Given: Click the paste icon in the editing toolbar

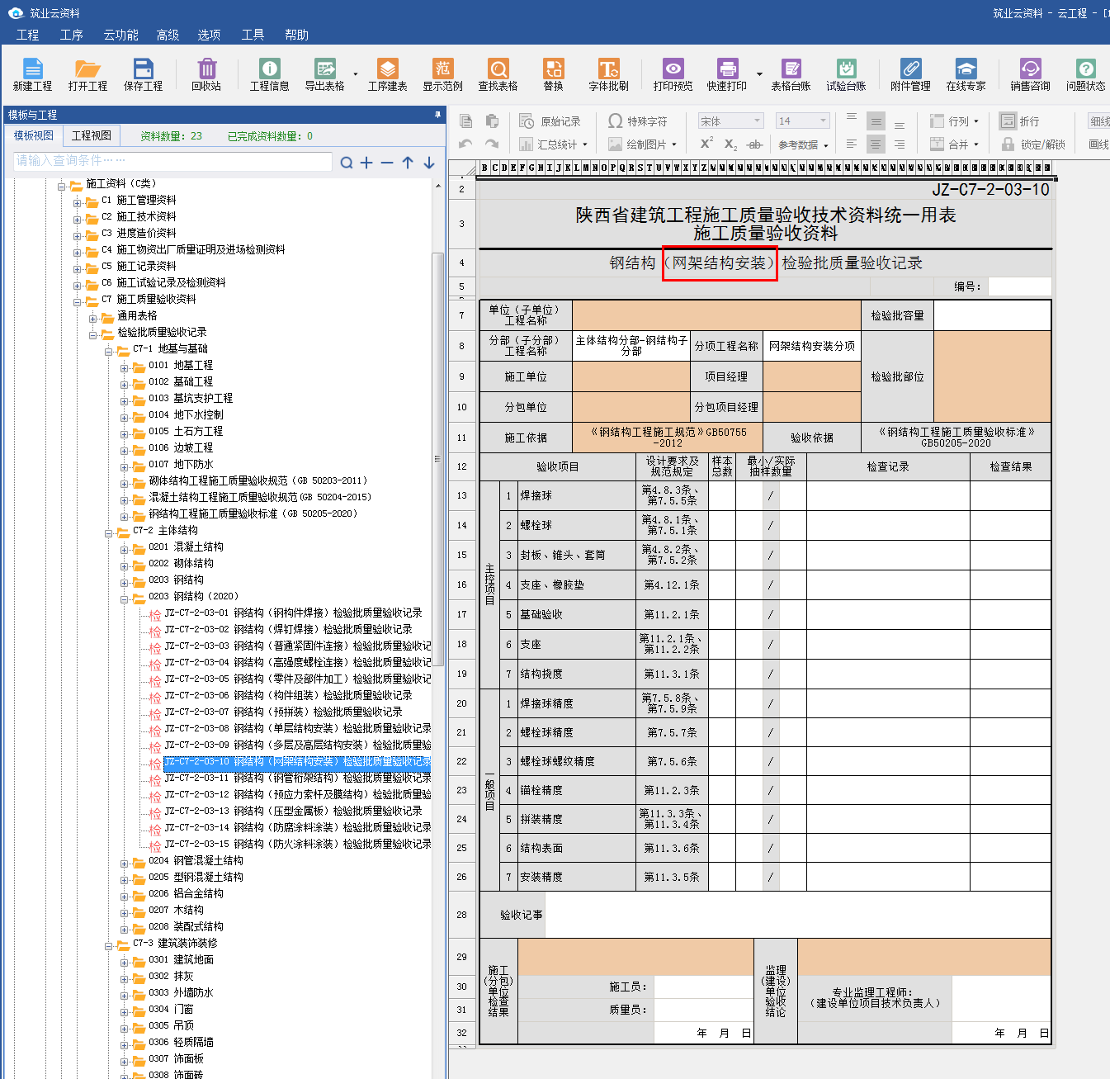Looking at the screenshot, I should point(492,121).
